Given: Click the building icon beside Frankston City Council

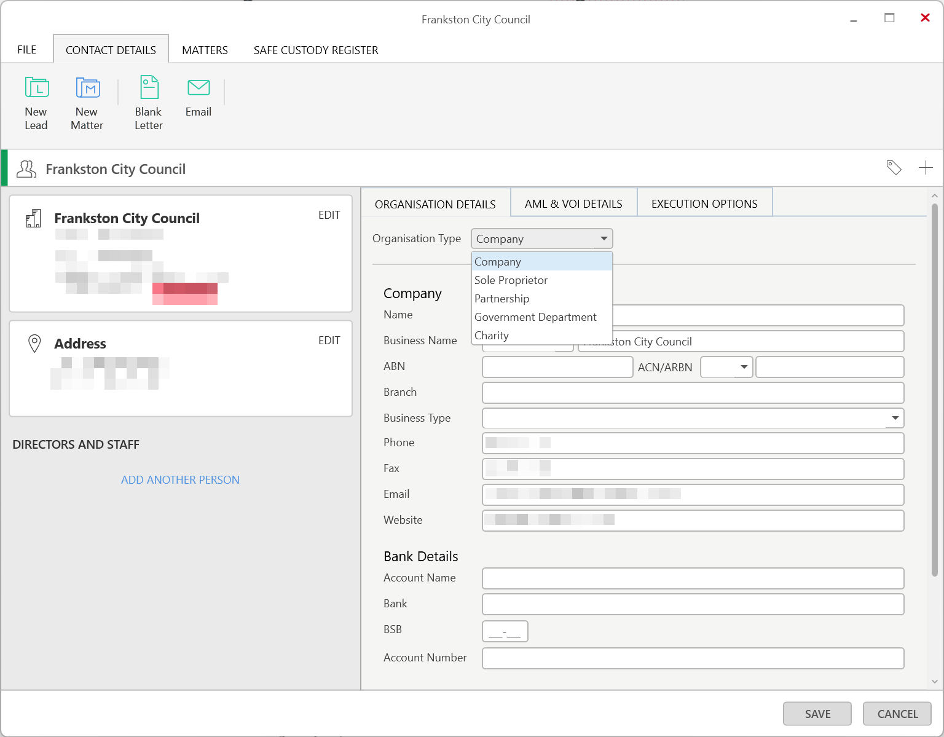Looking at the screenshot, I should tap(34, 218).
